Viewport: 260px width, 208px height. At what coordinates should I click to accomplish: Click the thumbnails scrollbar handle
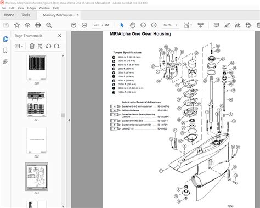tap(63, 115)
